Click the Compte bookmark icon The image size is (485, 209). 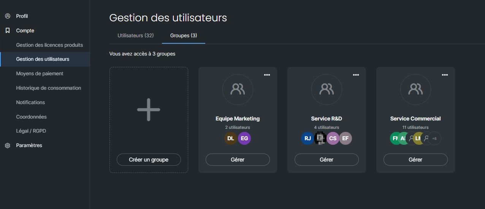(8, 30)
